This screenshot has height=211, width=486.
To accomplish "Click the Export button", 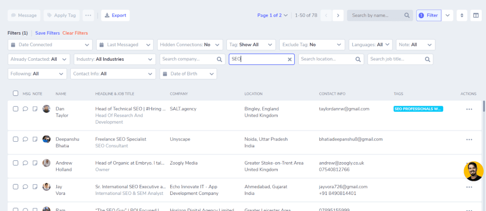I will point(115,15).
